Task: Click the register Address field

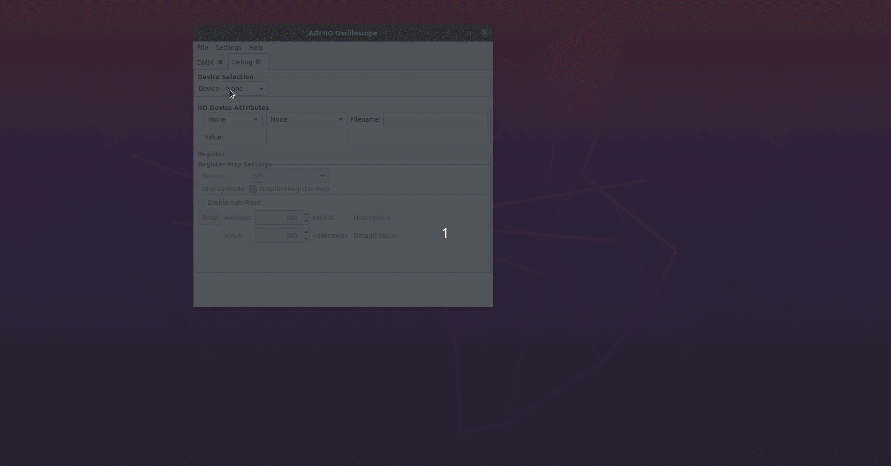Action: pyautogui.click(x=278, y=218)
